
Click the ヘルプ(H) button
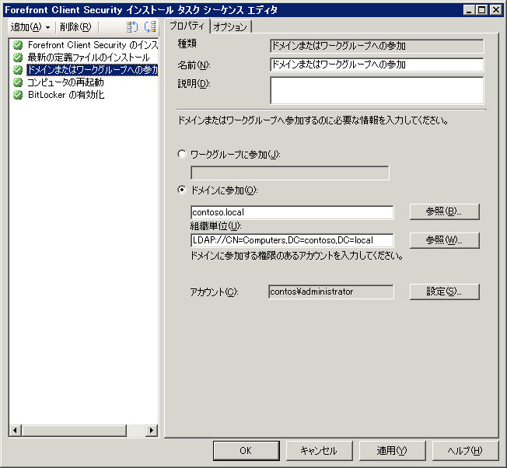[465, 451]
